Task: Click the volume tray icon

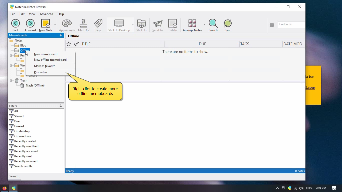Action: [301, 188]
